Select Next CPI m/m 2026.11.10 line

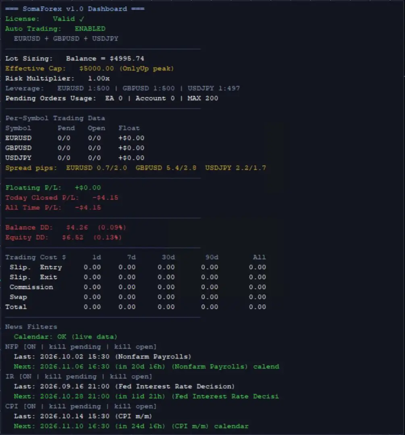point(131,427)
